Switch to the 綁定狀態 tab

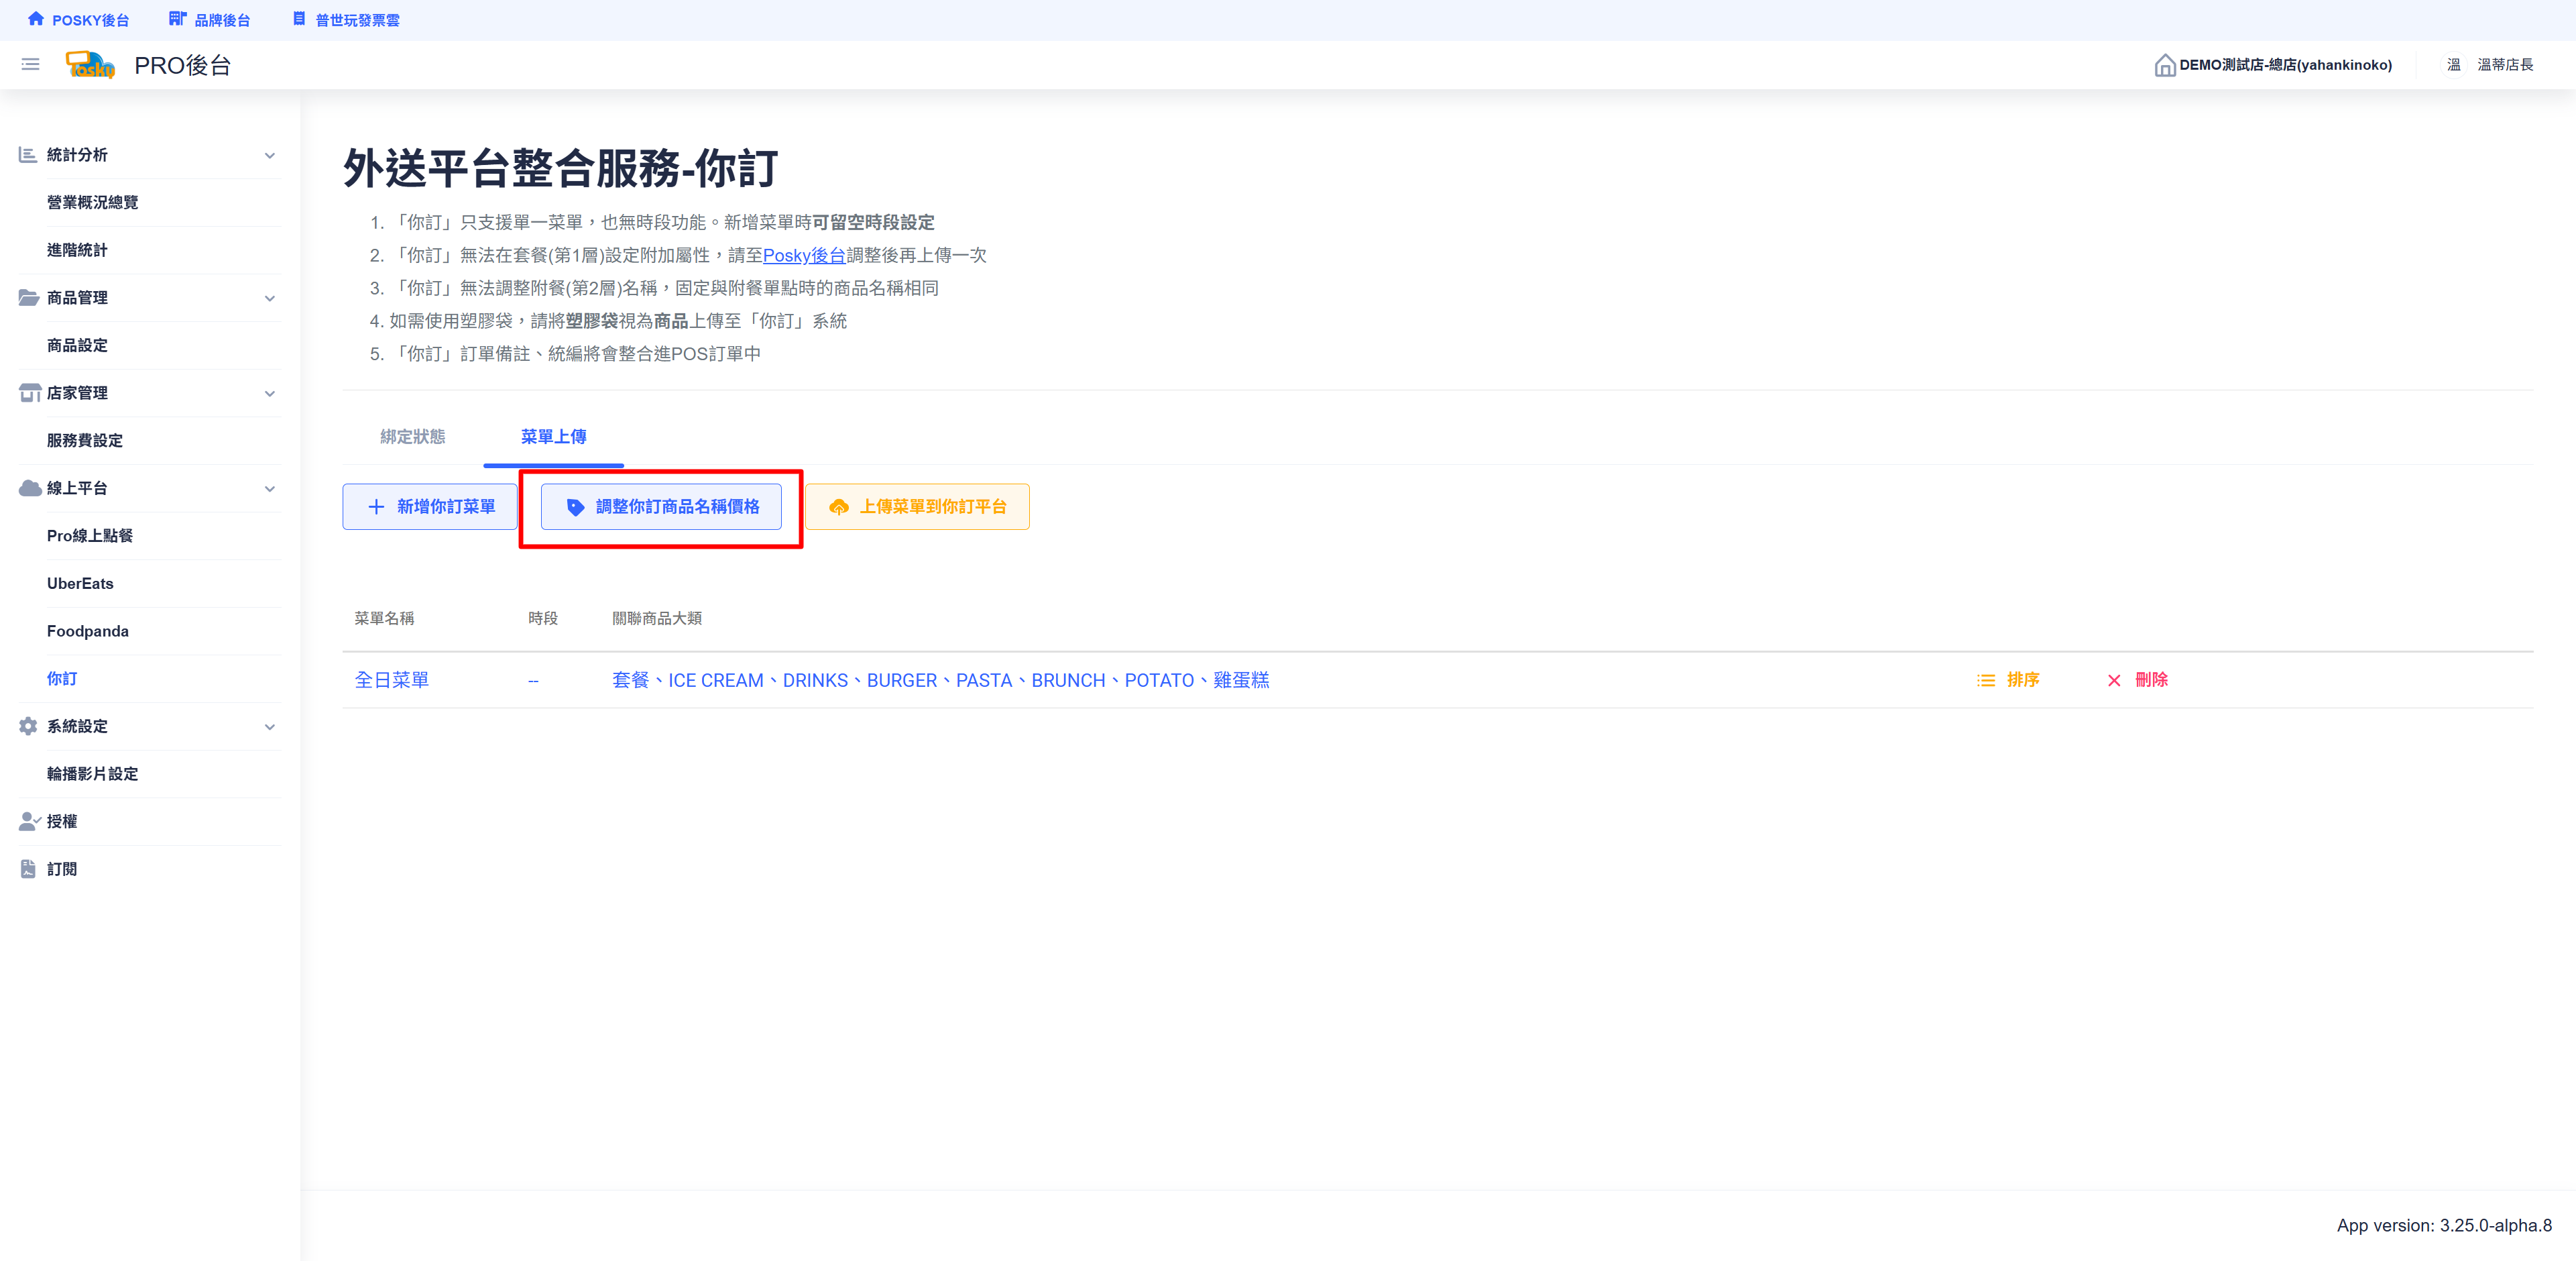412,437
